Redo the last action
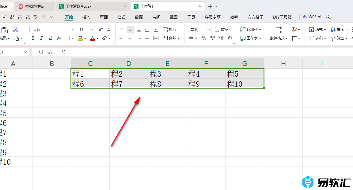This screenshot has height=190, width=353. coord(44,17)
